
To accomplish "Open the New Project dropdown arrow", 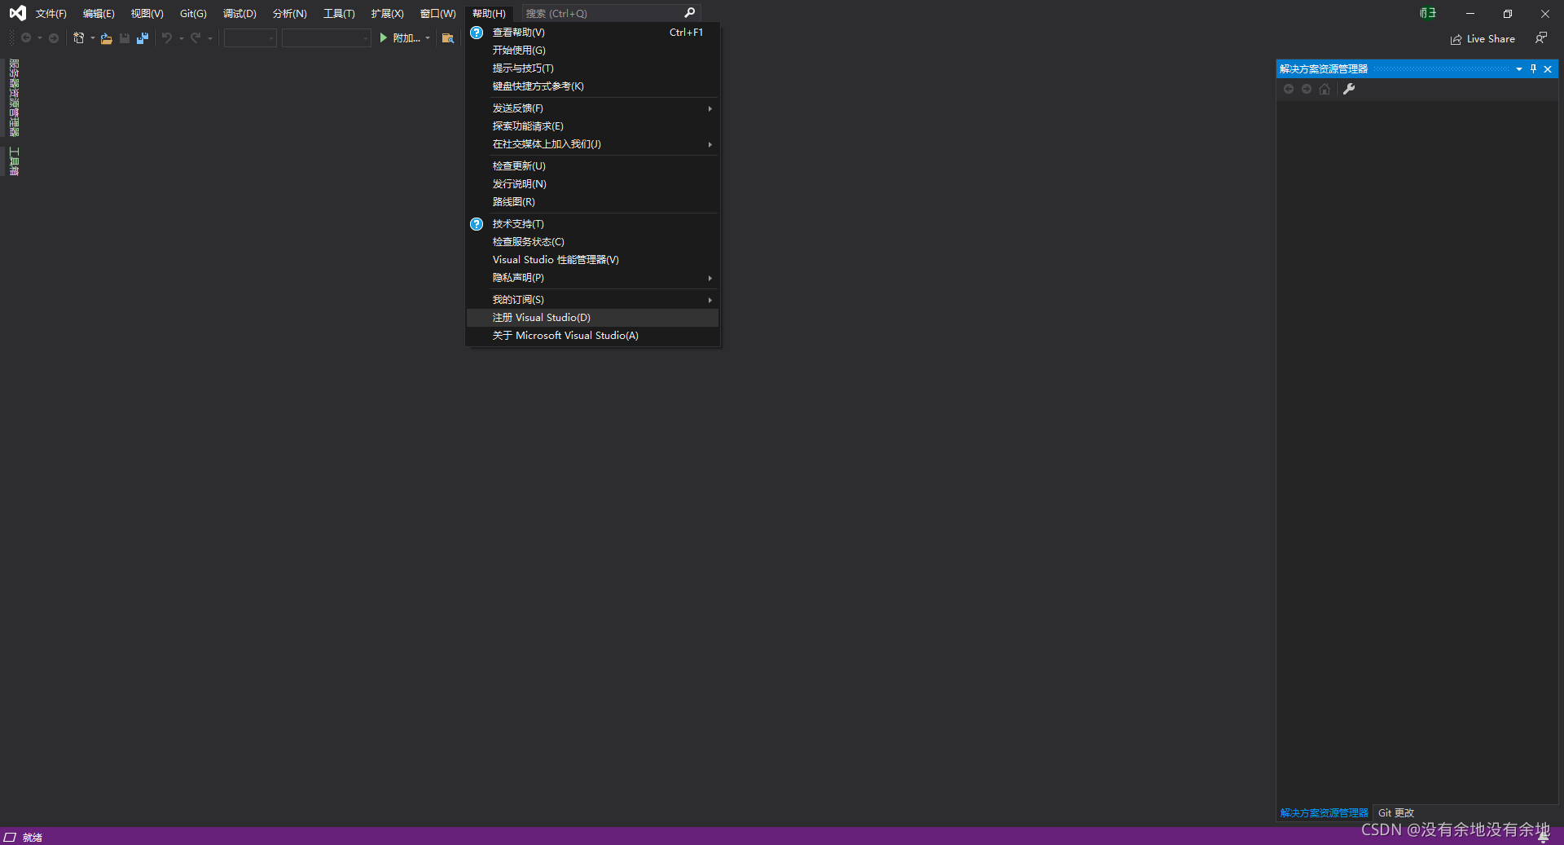I will [x=92, y=38].
